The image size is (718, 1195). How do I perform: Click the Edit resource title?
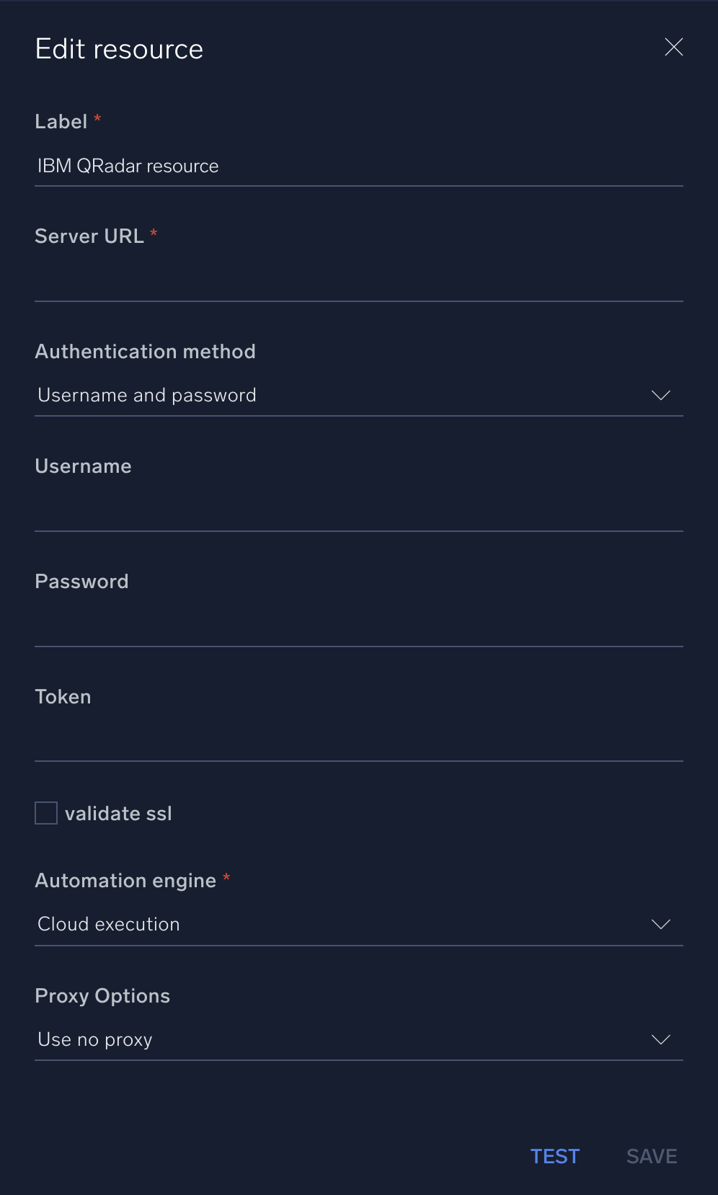pyautogui.click(x=119, y=50)
